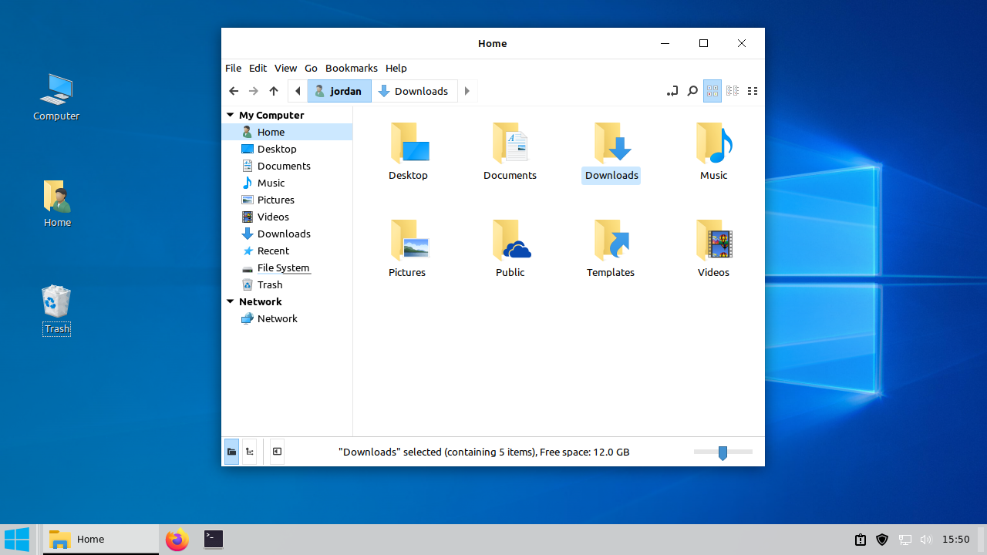Open the Bookmarks menu
This screenshot has width=987, height=555.
point(351,68)
